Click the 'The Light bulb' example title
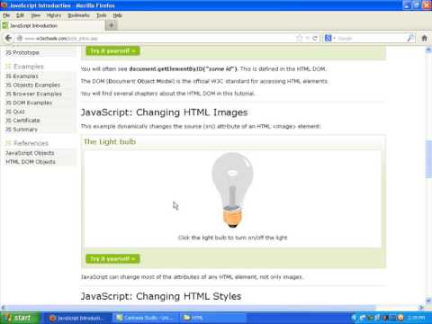 click(110, 141)
